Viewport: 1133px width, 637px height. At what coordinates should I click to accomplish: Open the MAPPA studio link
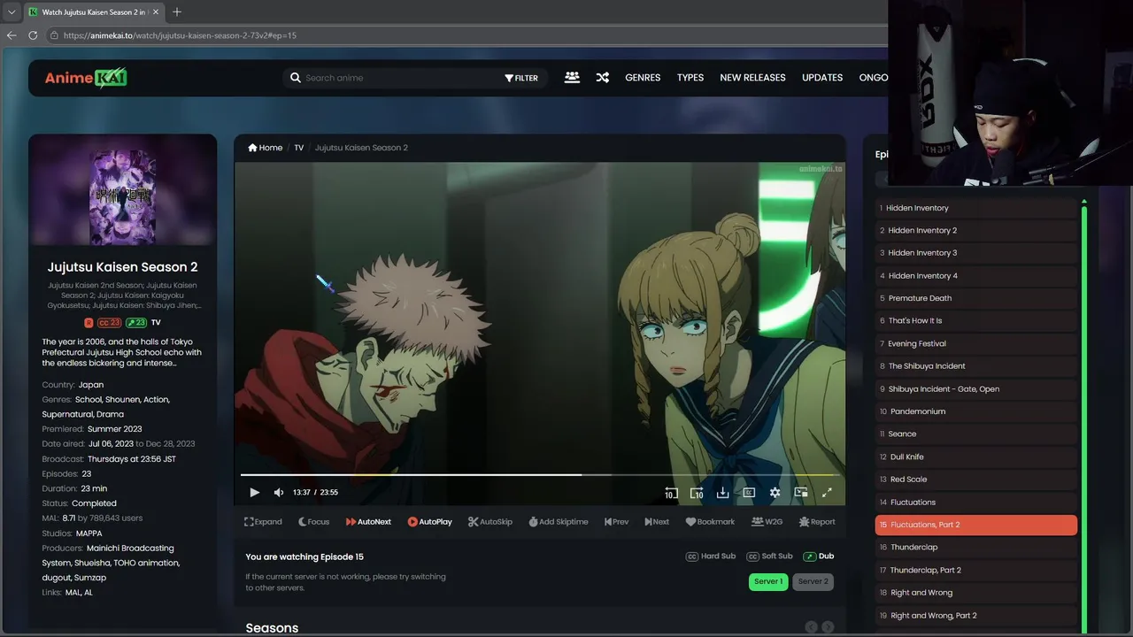[89, 533]
